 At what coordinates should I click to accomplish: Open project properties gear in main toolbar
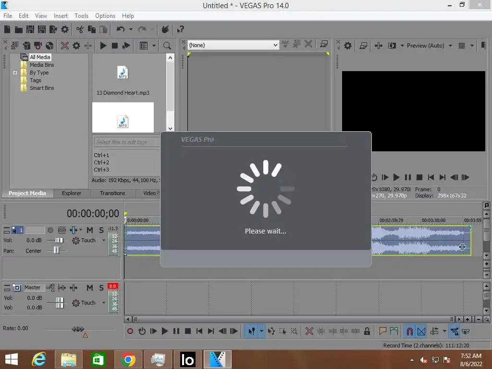pyautogui.click(x=65, y=29)
